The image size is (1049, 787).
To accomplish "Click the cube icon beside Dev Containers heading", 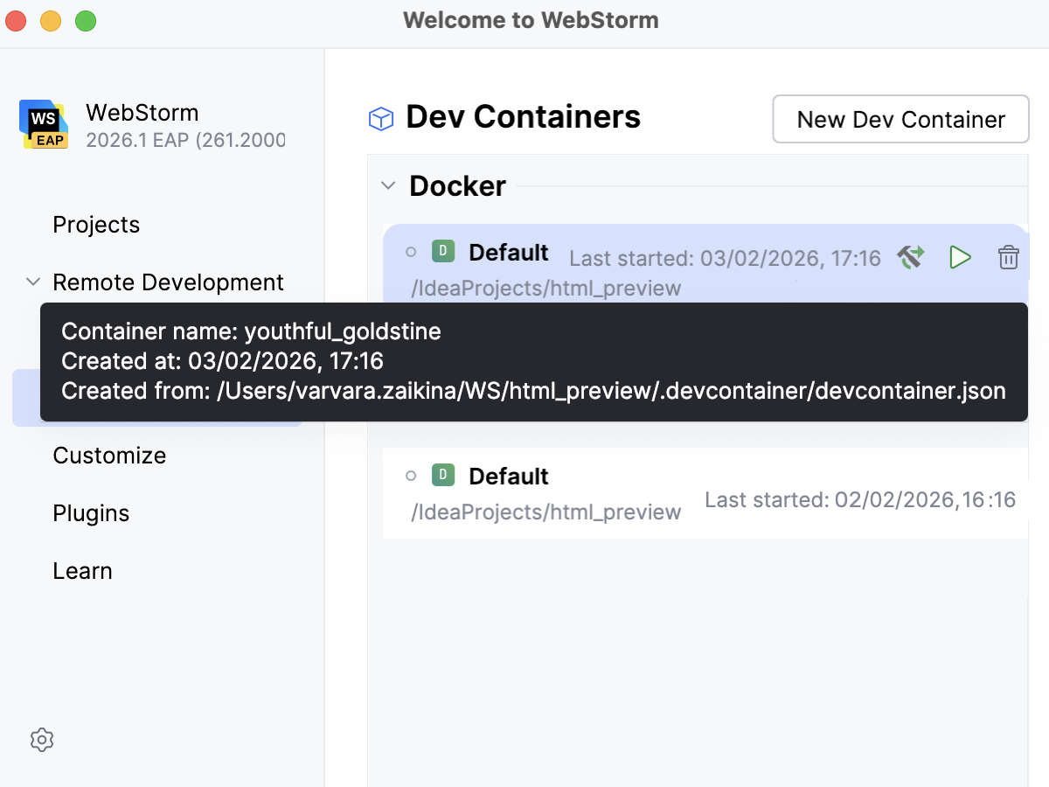I will 380,118.
